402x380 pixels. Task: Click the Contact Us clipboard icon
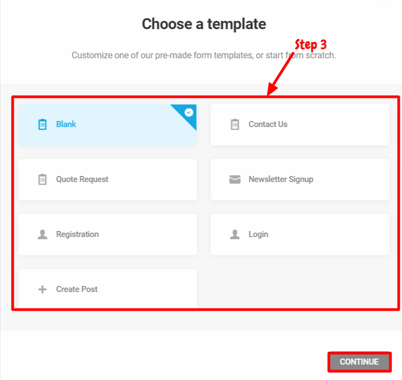[x=235, y=124]
